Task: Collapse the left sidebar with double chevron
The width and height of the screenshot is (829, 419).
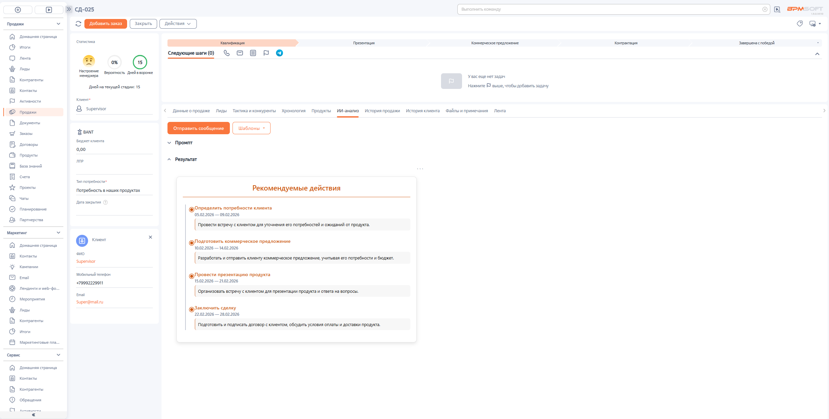Action: click(x=33, y=415)
